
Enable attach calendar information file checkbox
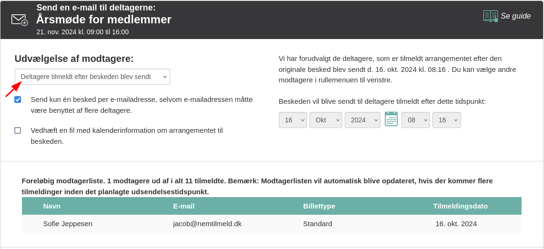tap(18, 130)
